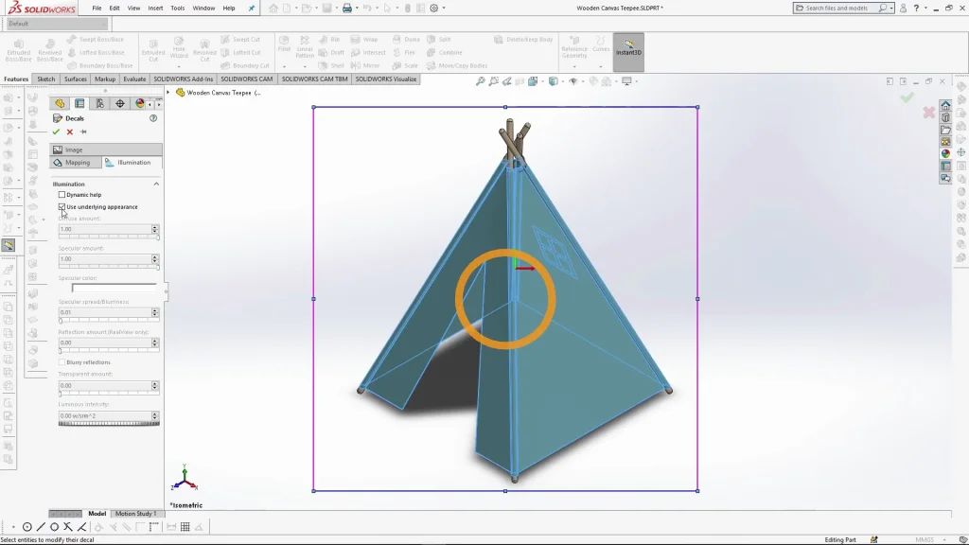Uncheck Use underlying appearance
The height and width of the screenshot is (545, 969).
(x=62, y=206)
